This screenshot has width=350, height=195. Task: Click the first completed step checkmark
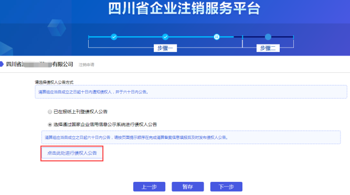coord(114,37)
